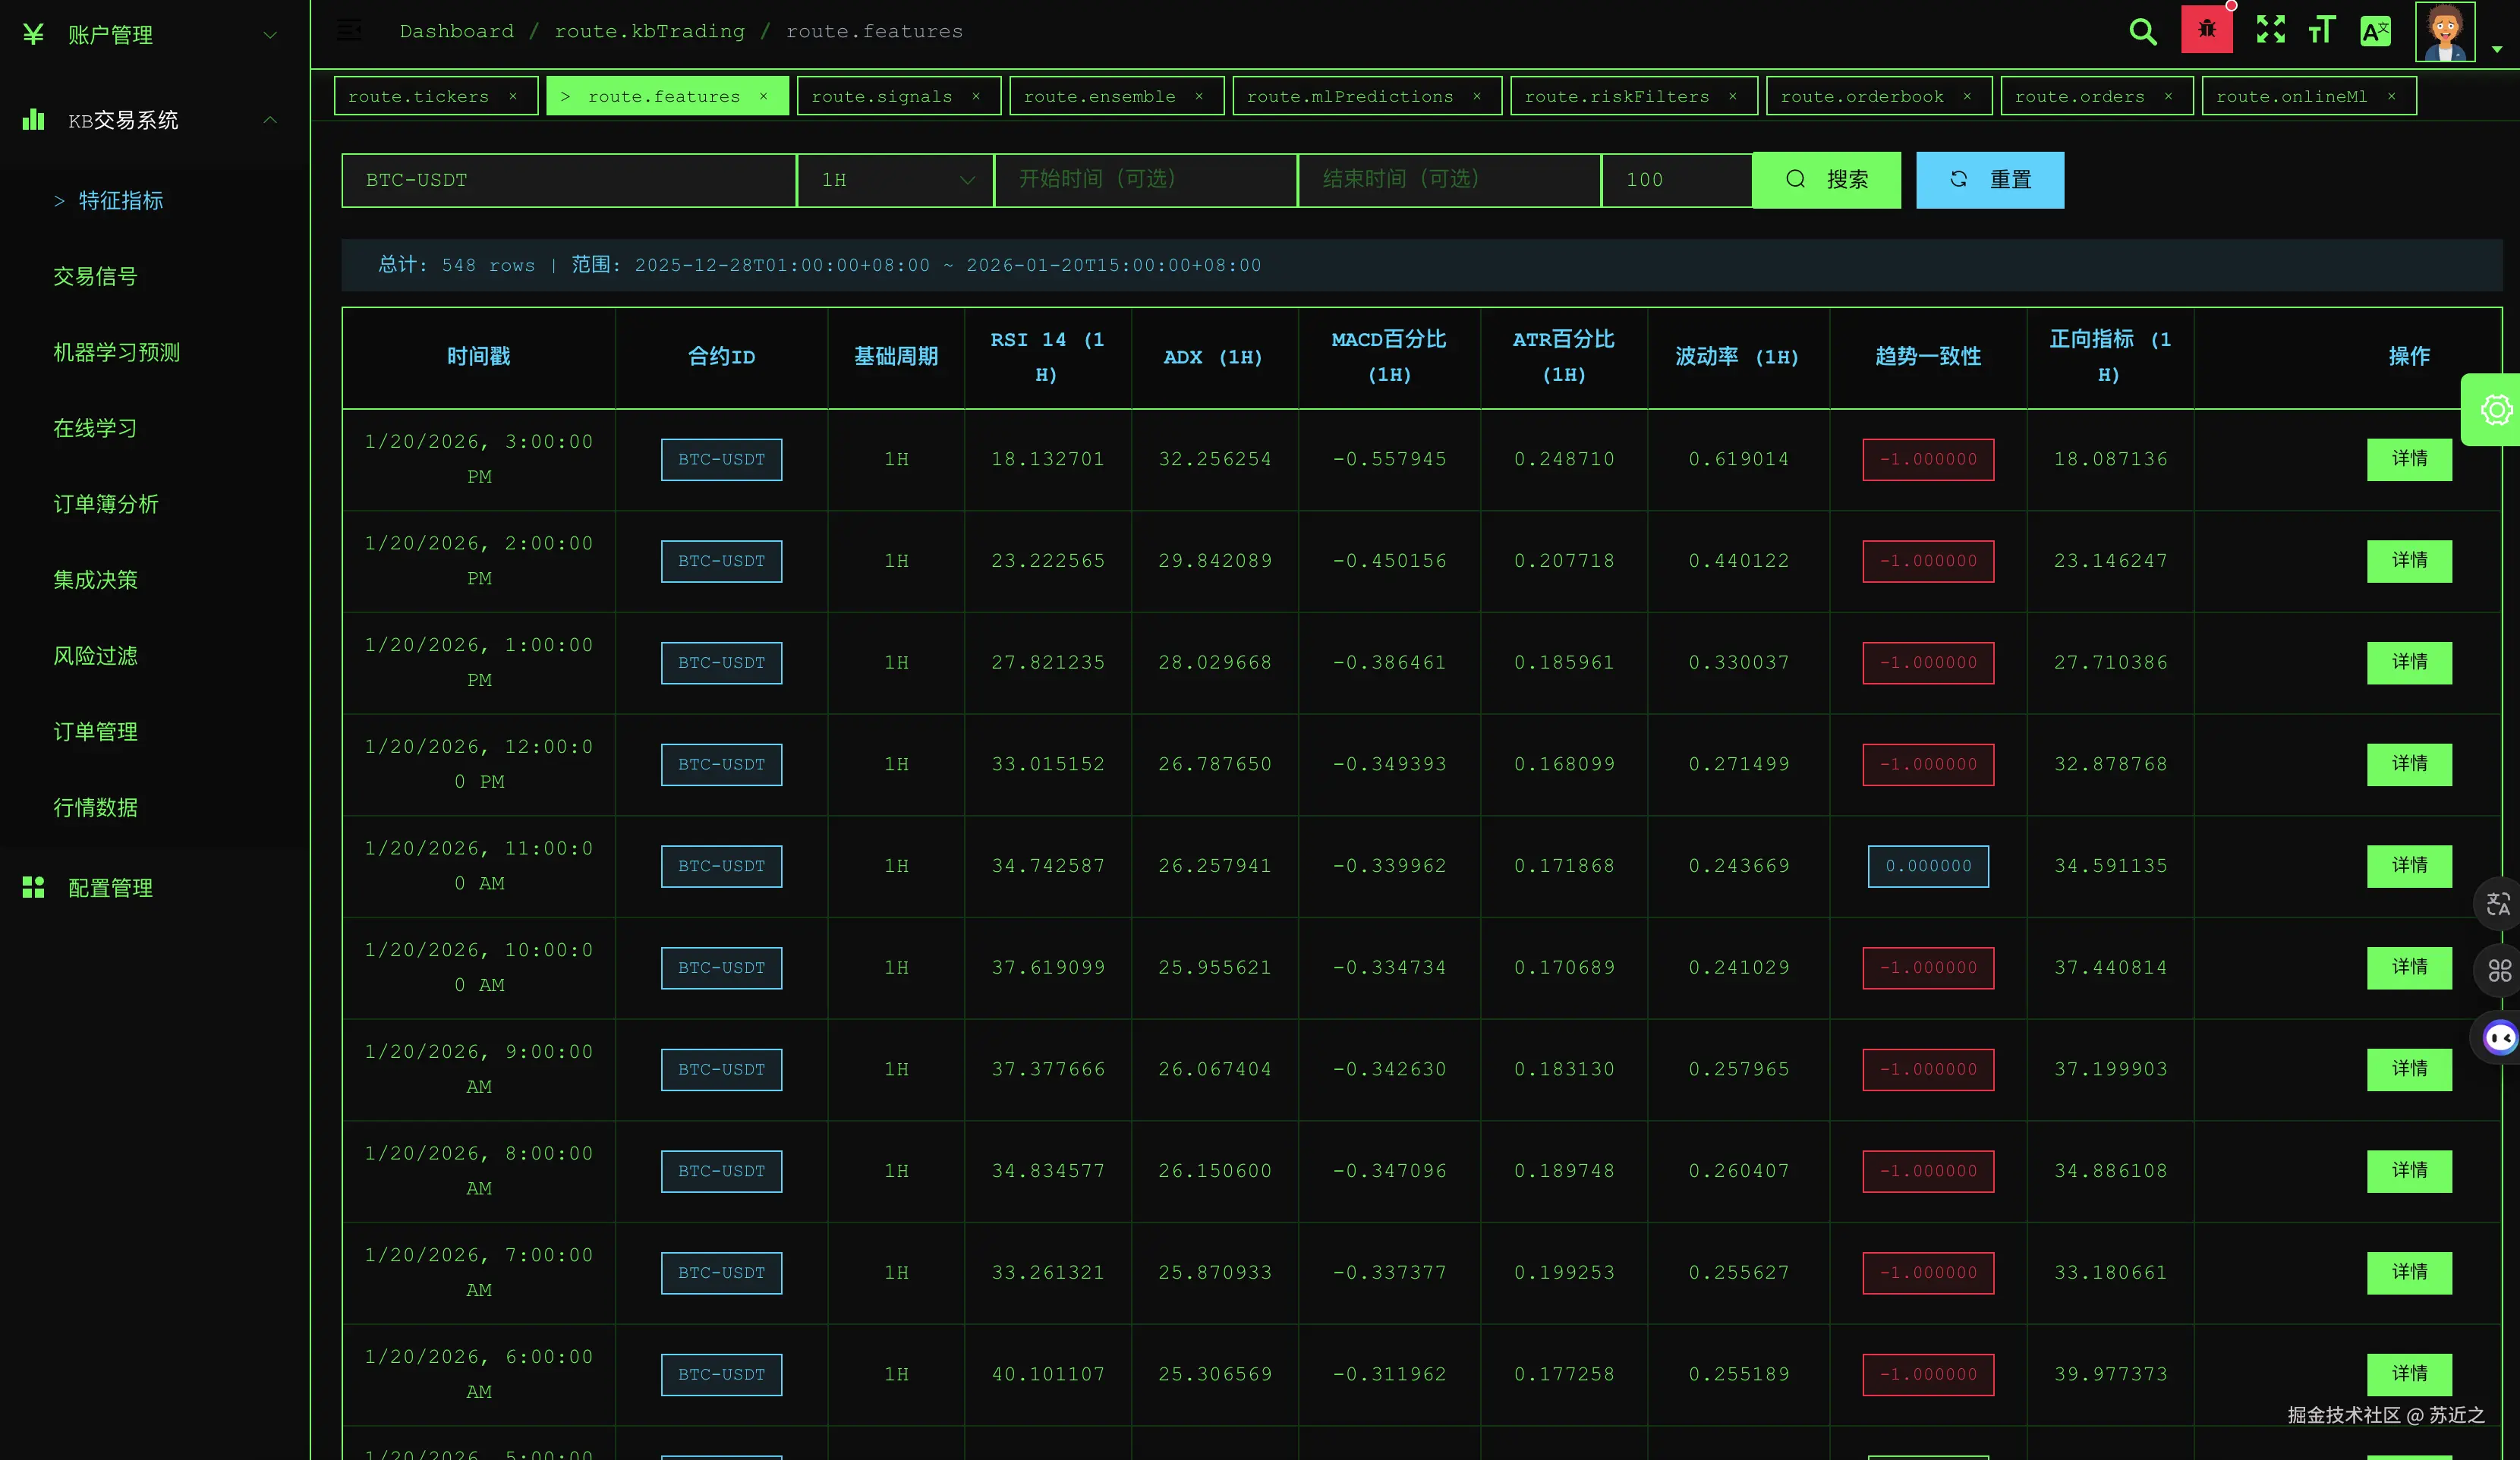2520x1460 pixels.
Task: Click the floating translate round icon
Action: tap(2497, 904)
